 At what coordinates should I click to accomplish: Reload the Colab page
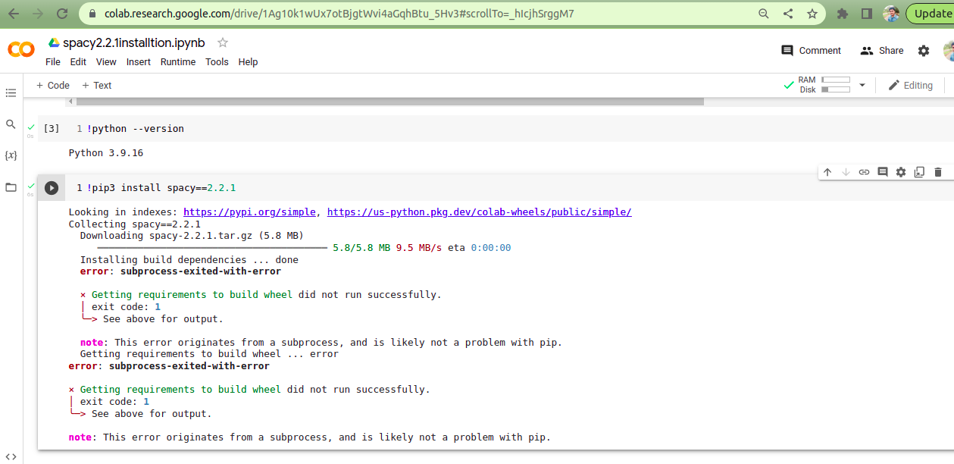pos(62,14)
